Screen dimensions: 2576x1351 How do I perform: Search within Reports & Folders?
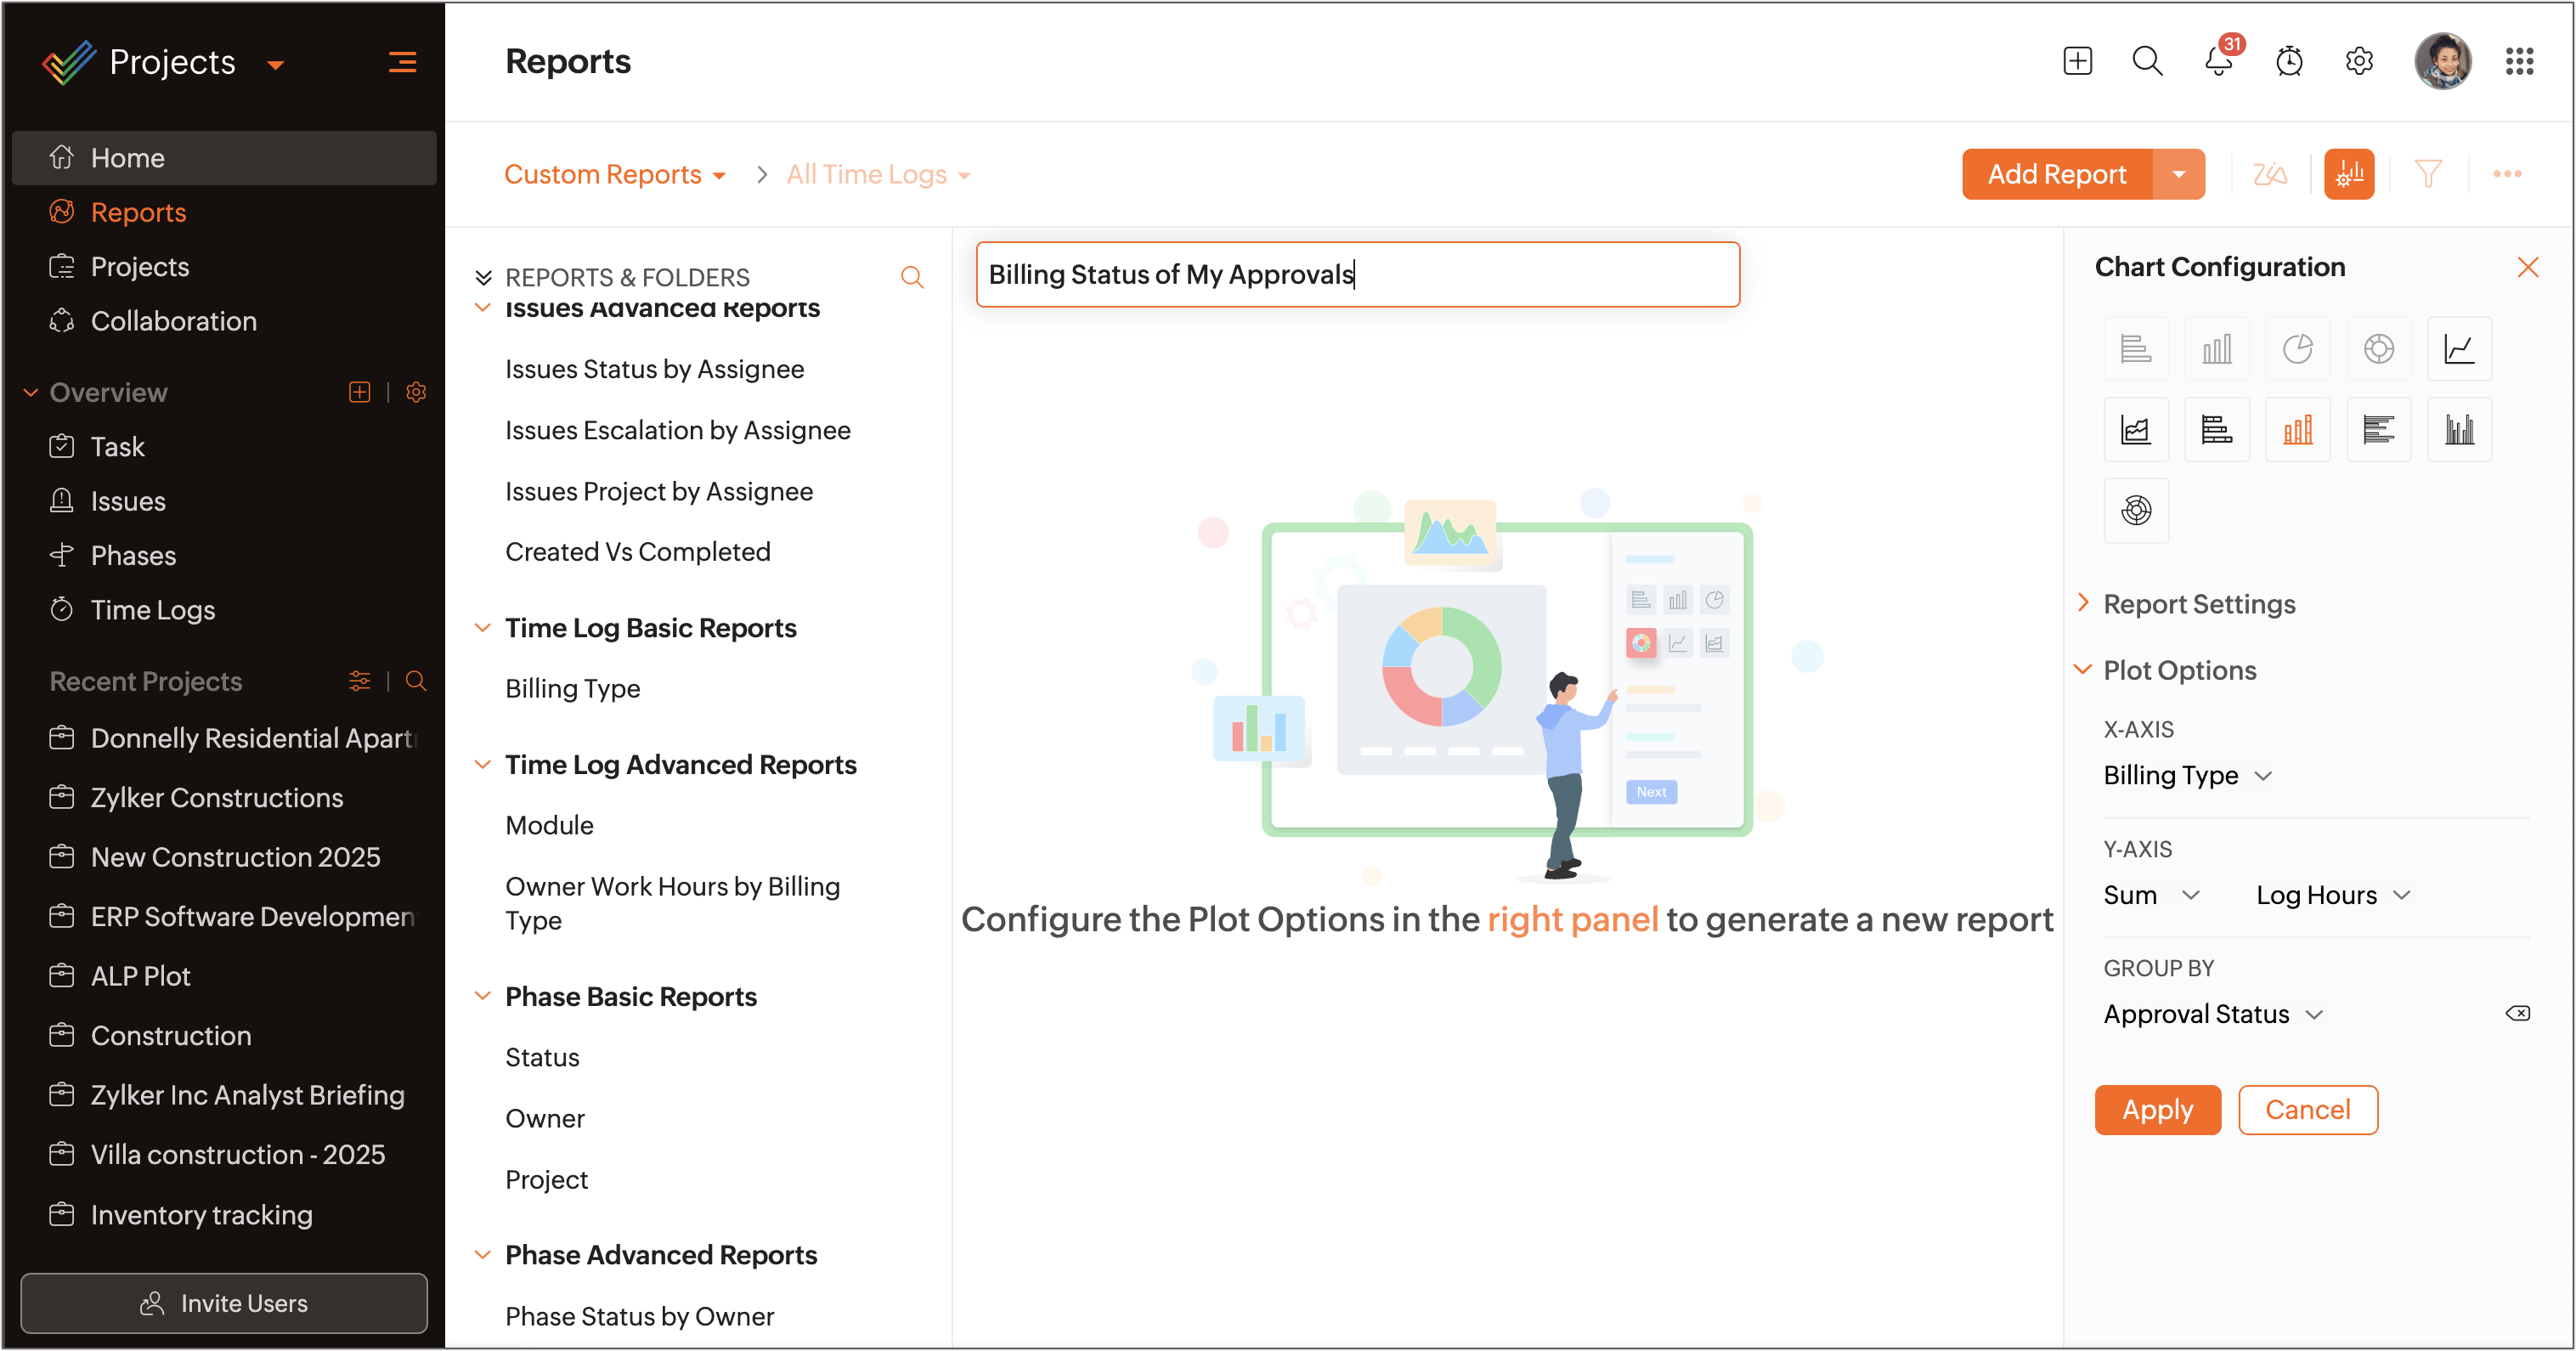click(911, 277)
